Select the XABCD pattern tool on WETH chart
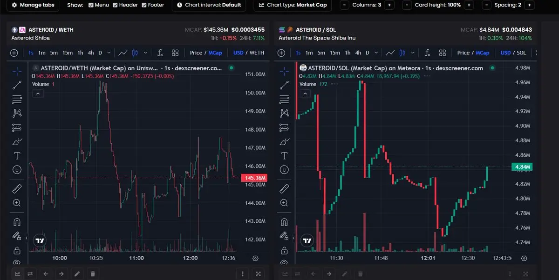559x280 pixels. [x=17, y=113]
